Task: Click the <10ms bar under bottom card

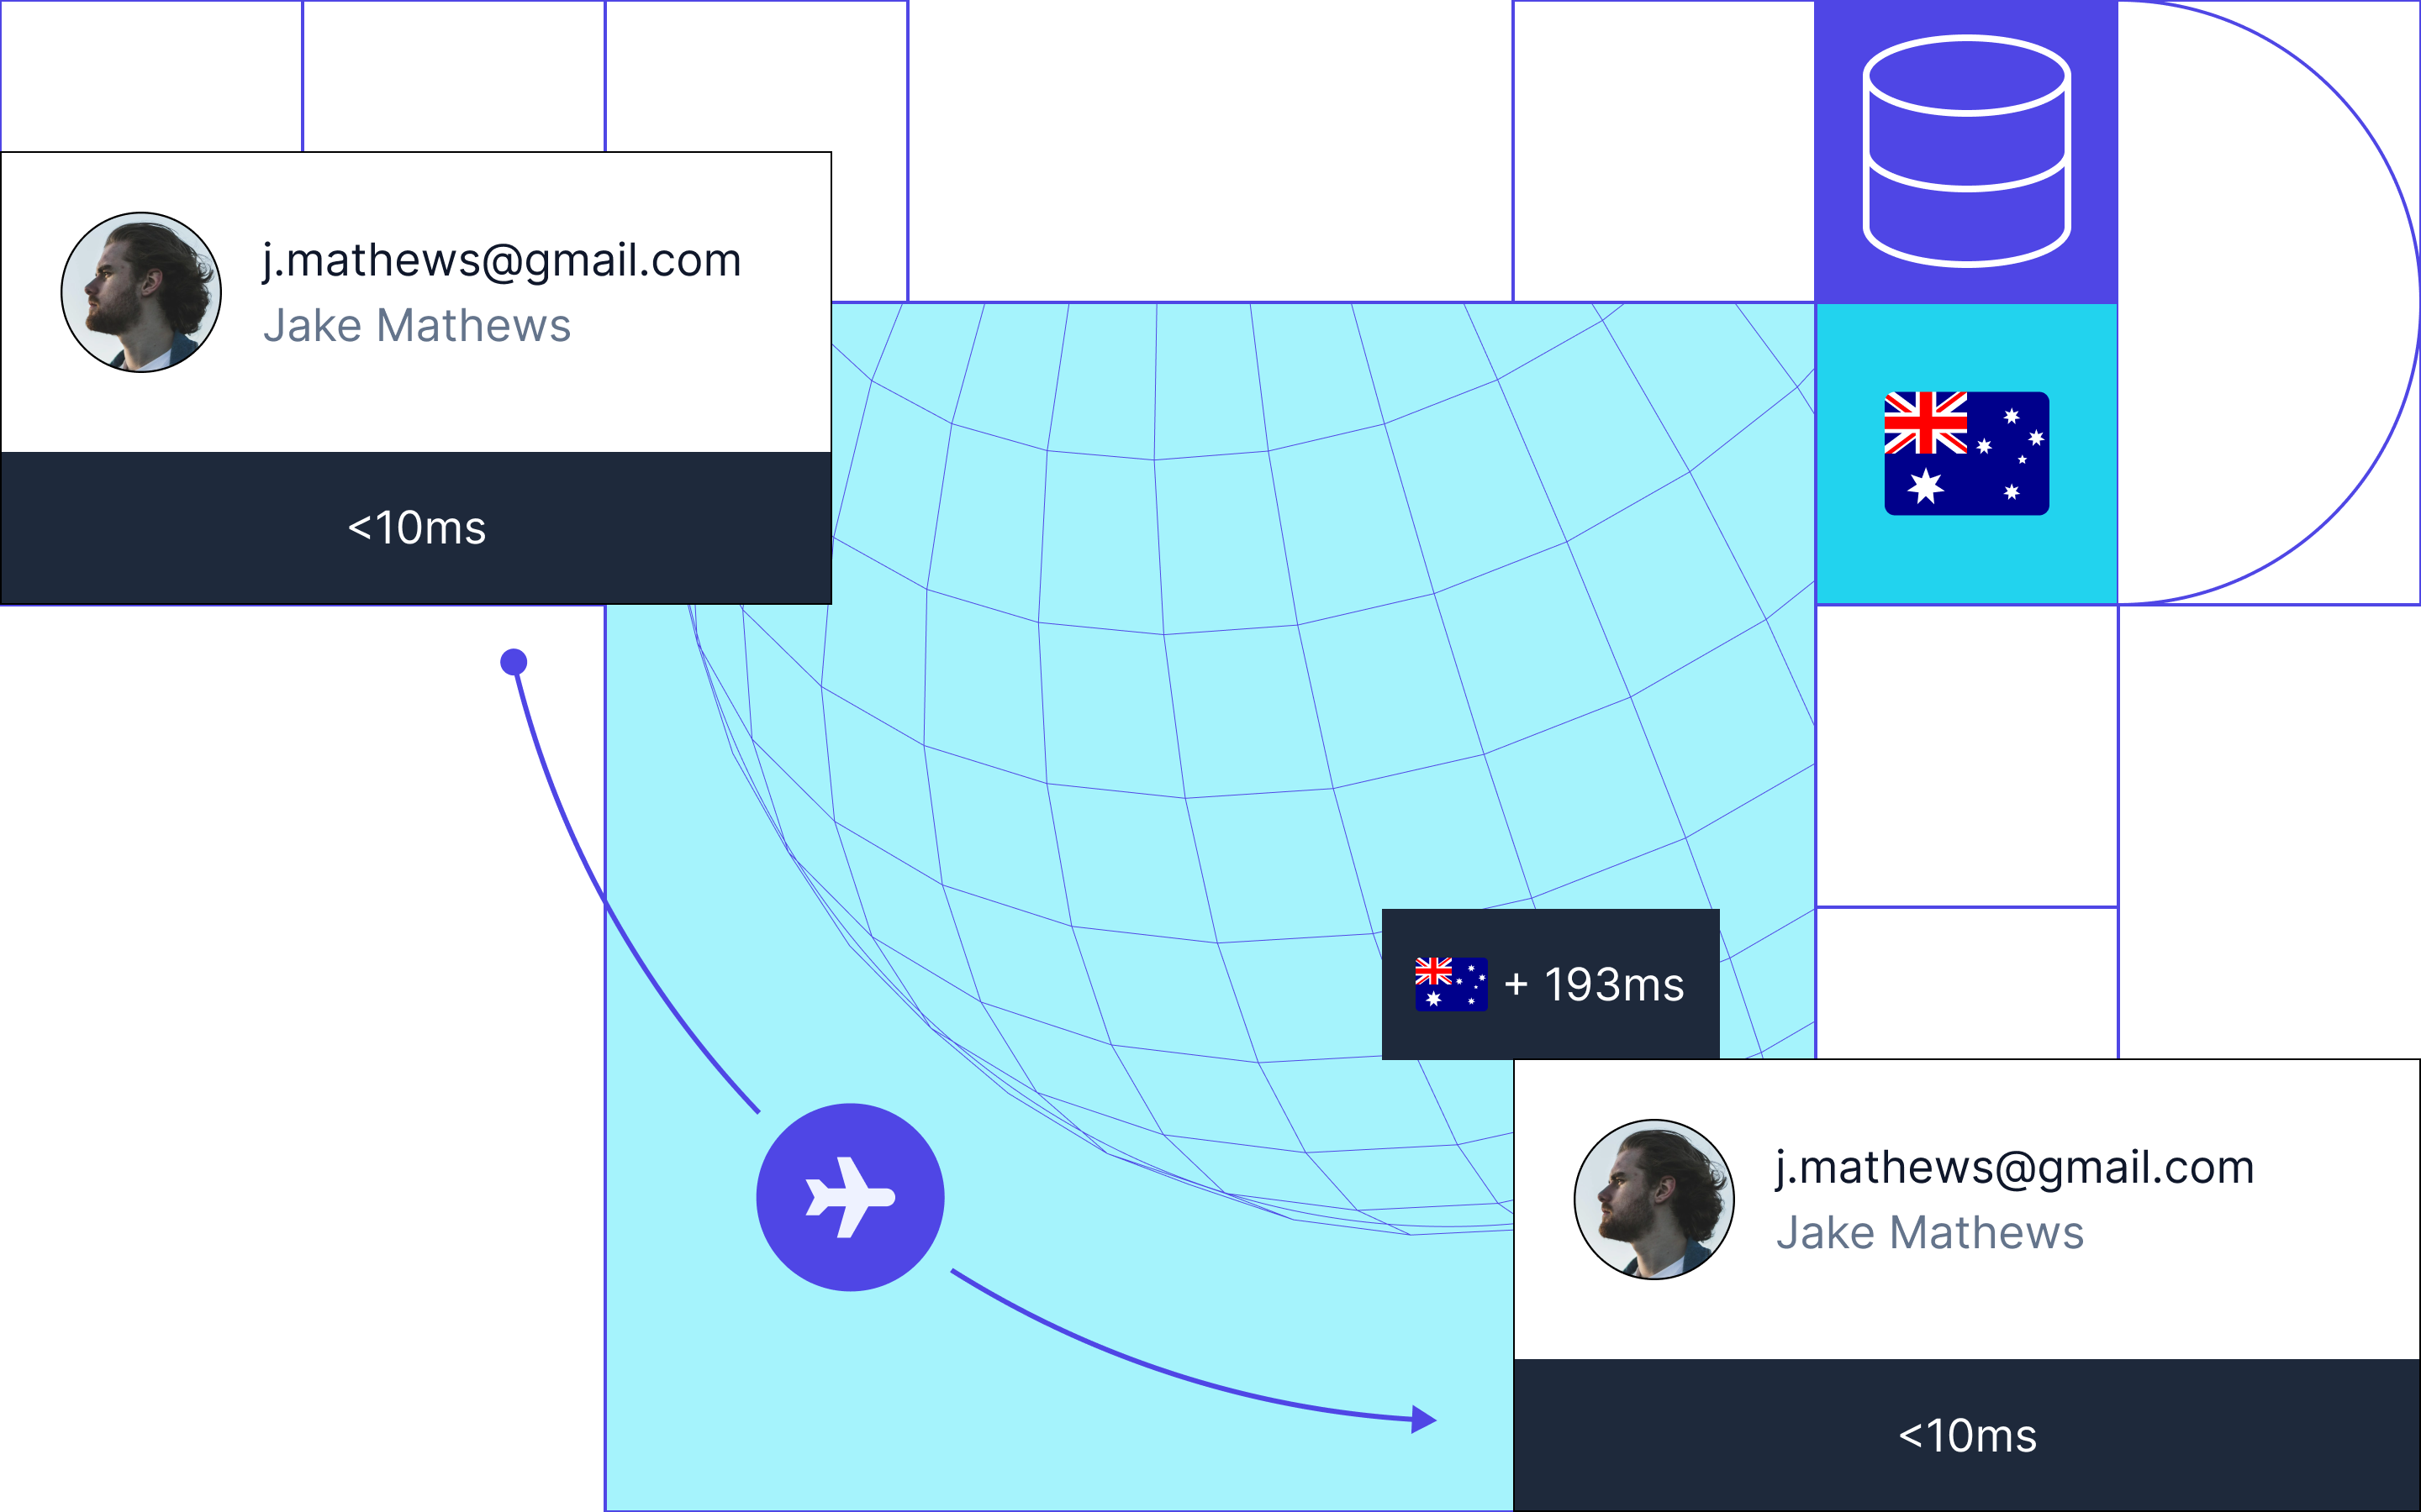Action: tap(1967, 1435)
